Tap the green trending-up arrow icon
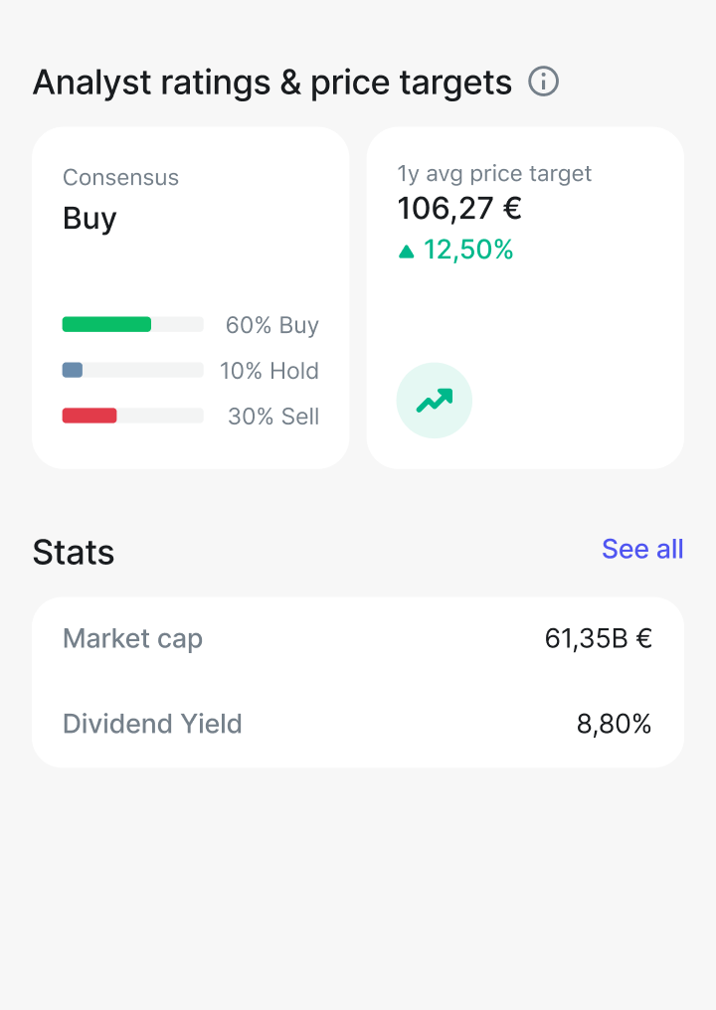 pos(435,401)
